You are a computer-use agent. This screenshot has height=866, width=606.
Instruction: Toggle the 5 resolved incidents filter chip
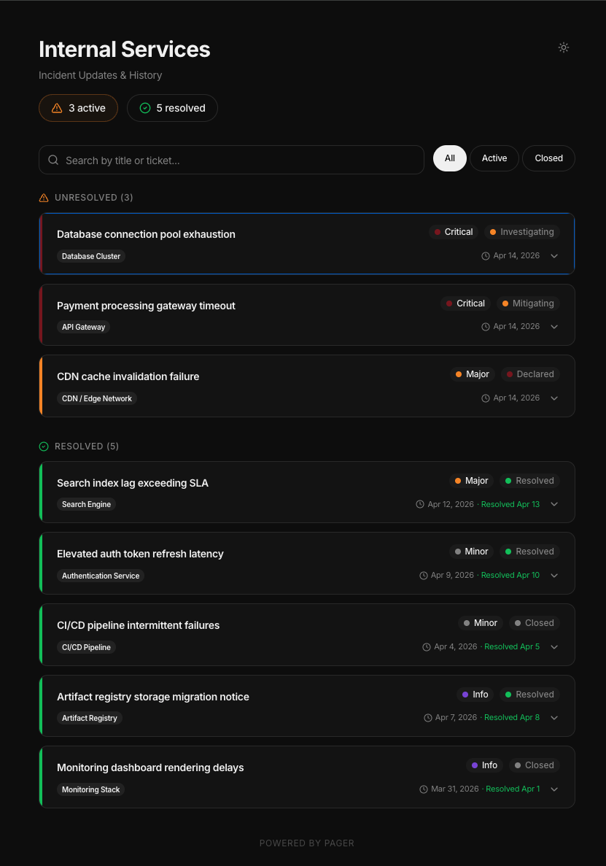tap(172, 107)
